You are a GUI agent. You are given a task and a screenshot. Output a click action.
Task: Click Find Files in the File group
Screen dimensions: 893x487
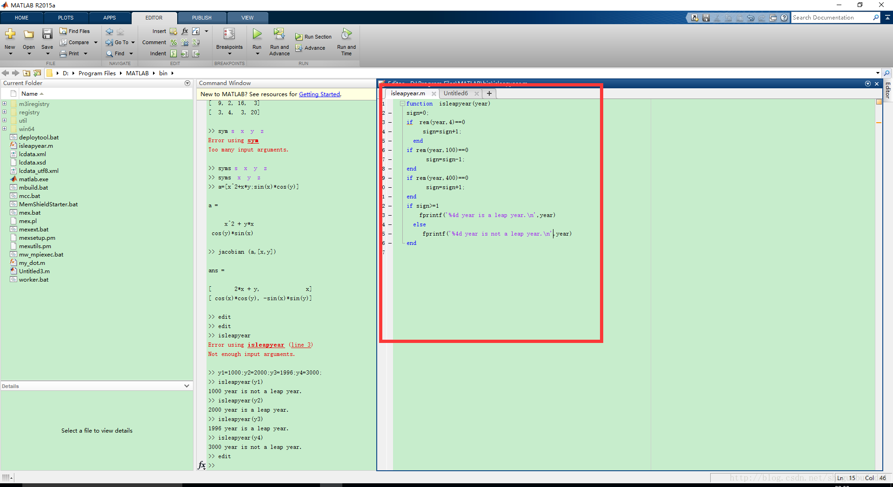point(74,31)
